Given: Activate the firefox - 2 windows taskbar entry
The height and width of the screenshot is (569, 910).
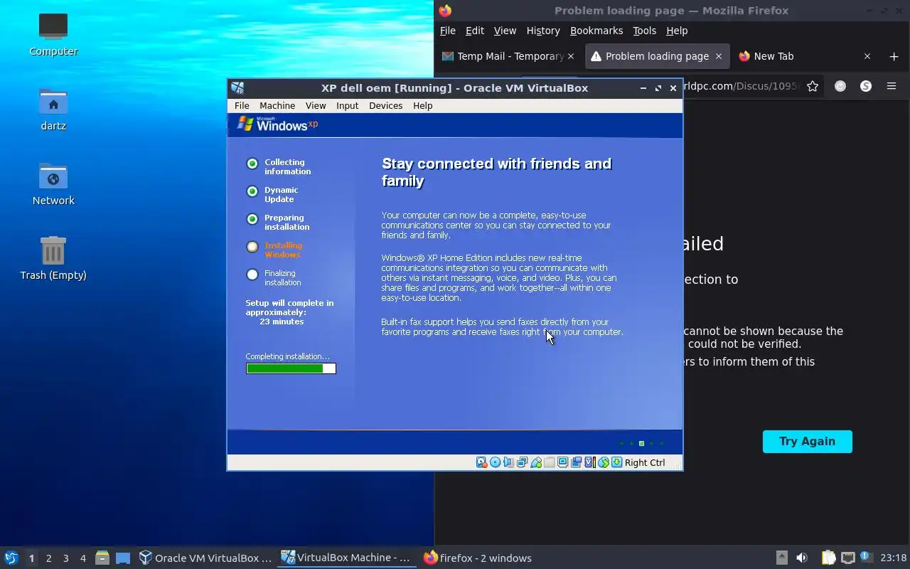Looking at the screenshot, I should click(x=478, y=558).
